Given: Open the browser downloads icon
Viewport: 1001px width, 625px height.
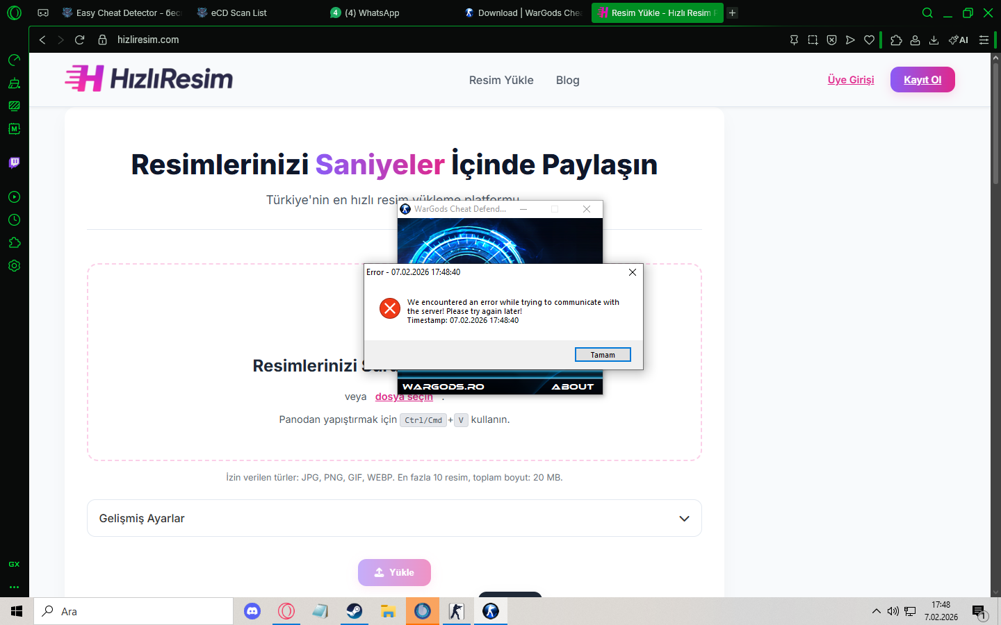Looking at the screenshot, I should tap(934, 40).
